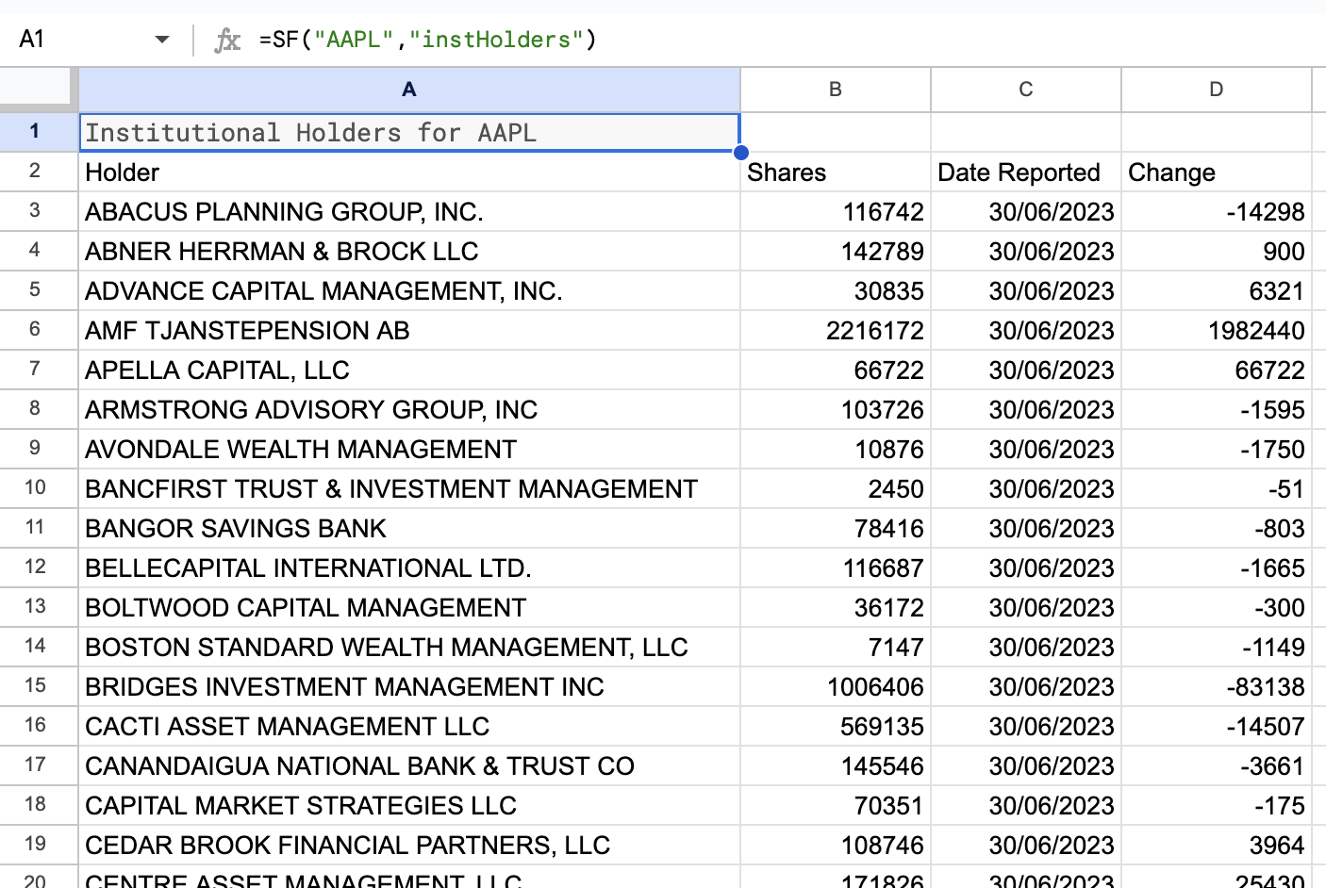Viewport: 1326px width, 888px height.
Task: Click change value -51
Action: click(x=1217, y=489)
